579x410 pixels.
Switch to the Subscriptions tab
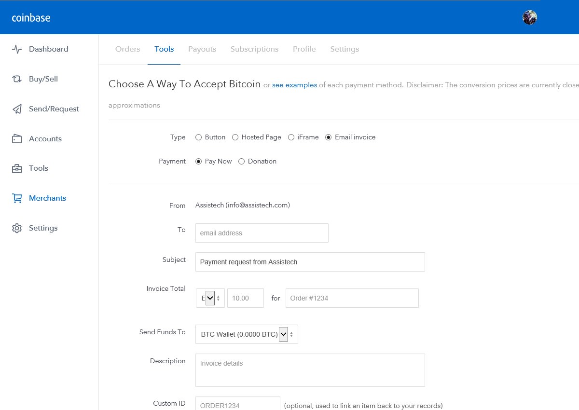tap(254, 49)
